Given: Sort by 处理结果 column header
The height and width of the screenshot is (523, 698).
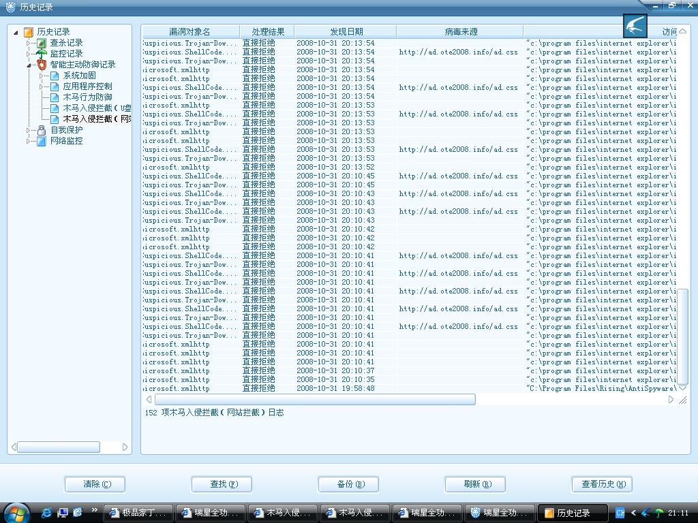Looking at the screenshot, I should pyautogui.click(x=267, y=32).
